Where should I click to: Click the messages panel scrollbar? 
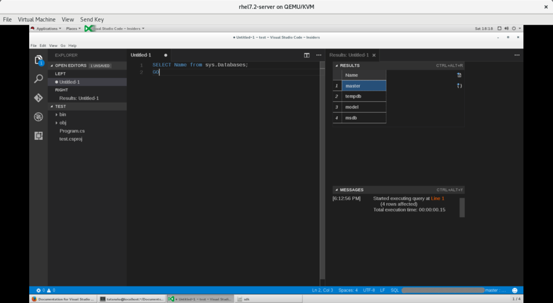pyautogui.click(x=462, y=207)
